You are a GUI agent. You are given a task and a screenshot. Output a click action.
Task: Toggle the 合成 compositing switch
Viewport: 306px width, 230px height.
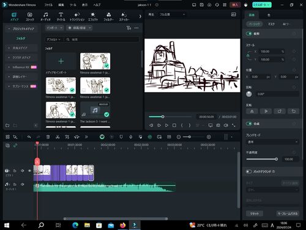248,123
